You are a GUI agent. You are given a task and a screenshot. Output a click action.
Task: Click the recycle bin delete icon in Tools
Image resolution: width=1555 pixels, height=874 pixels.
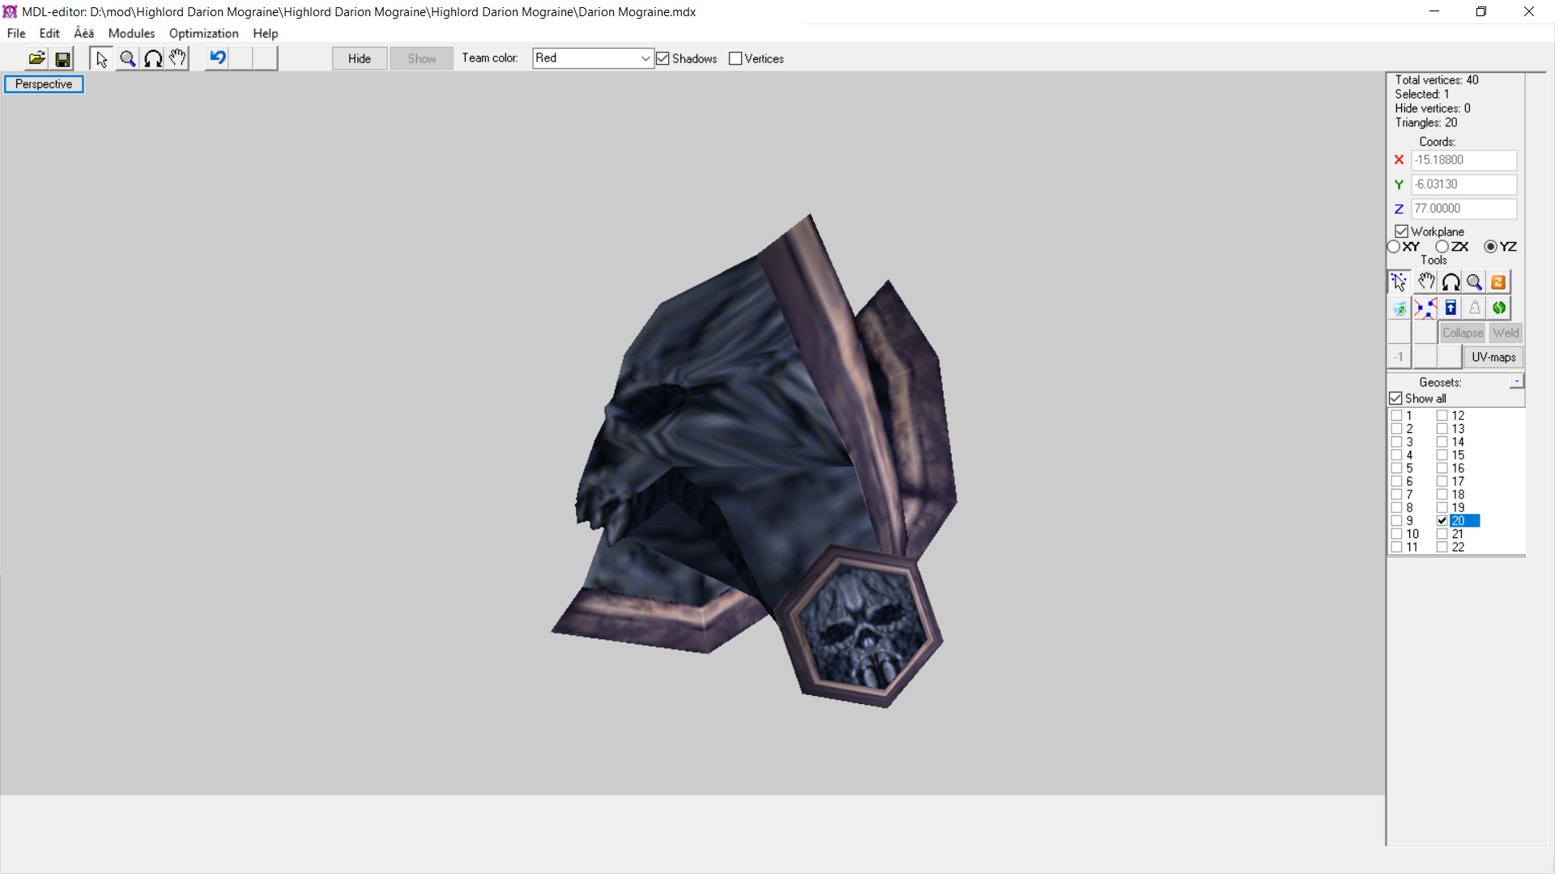(1399, 308)
